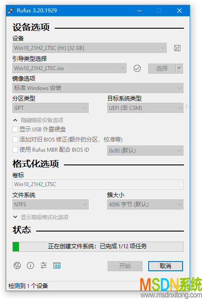The height and width of the screenshot is (299, 202).
Task: Open the 设备 drive dropdown
Action: (x=90, y=48)
